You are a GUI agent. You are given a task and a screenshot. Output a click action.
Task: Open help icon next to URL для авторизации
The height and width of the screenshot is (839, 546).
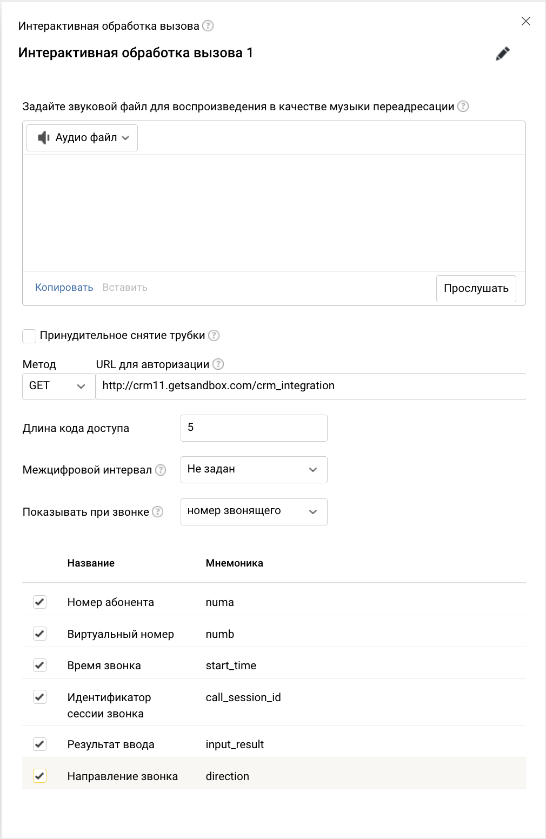[218, 364]
